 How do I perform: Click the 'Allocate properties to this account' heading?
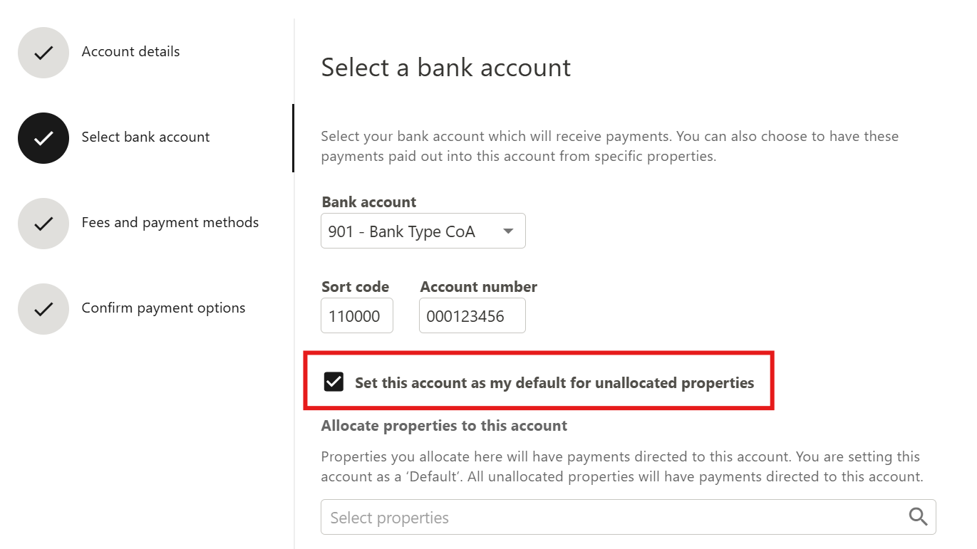point(444,426)
